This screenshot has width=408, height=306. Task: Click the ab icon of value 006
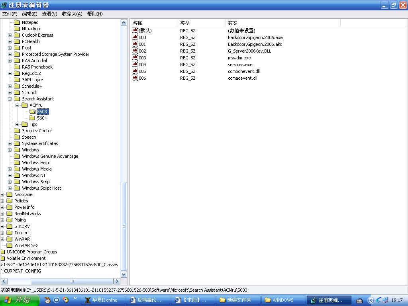[x=135, y=78]
